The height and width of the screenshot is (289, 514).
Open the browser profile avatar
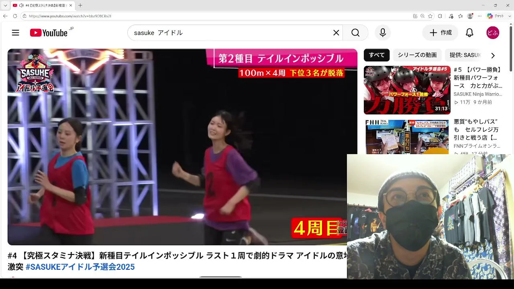[470, 16]
